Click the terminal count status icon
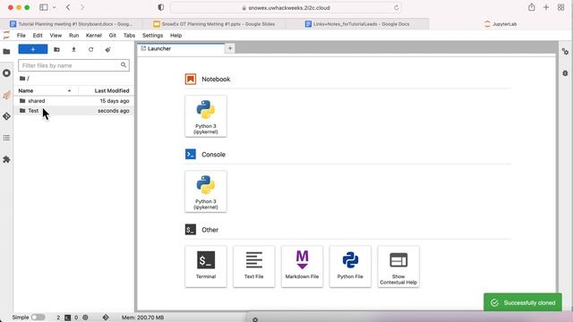573x322 pixels. (68, 318)
